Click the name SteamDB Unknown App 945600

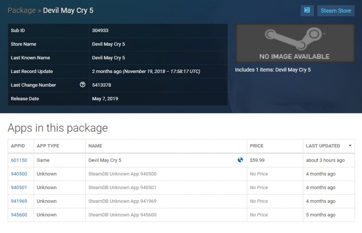pyautogui.click(x=123, y=215)
